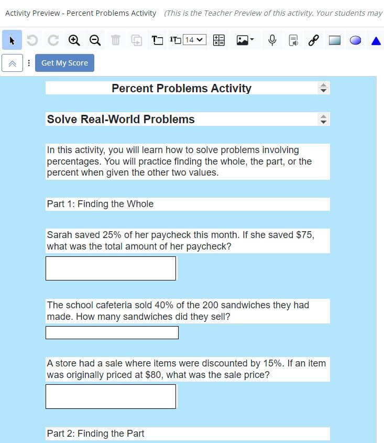Select the blue triangle shape tool

click(376, 41)
